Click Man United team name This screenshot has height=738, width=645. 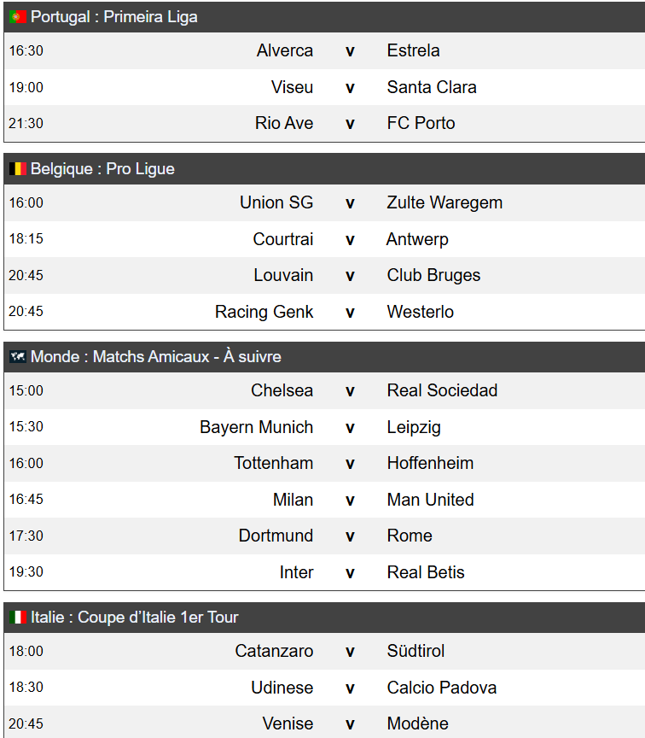[x=430, y=500]
